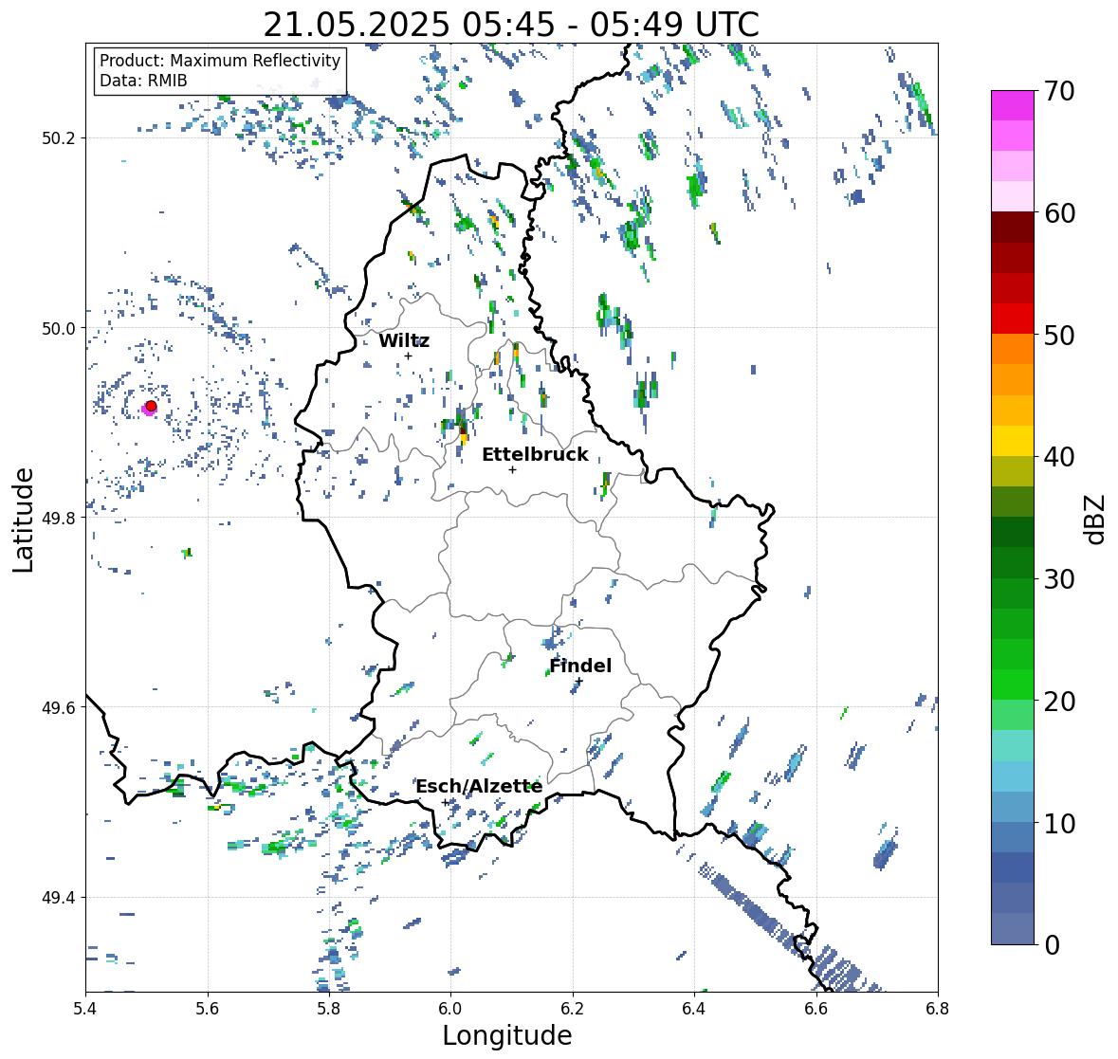Pick the lowest grey-blue colorbar segment above 0
Viewport: 1118px width, 1059px height.
1013,929
